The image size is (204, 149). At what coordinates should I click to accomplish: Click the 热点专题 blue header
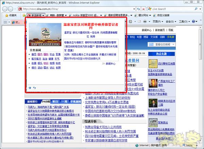click(x=161, y=54)
